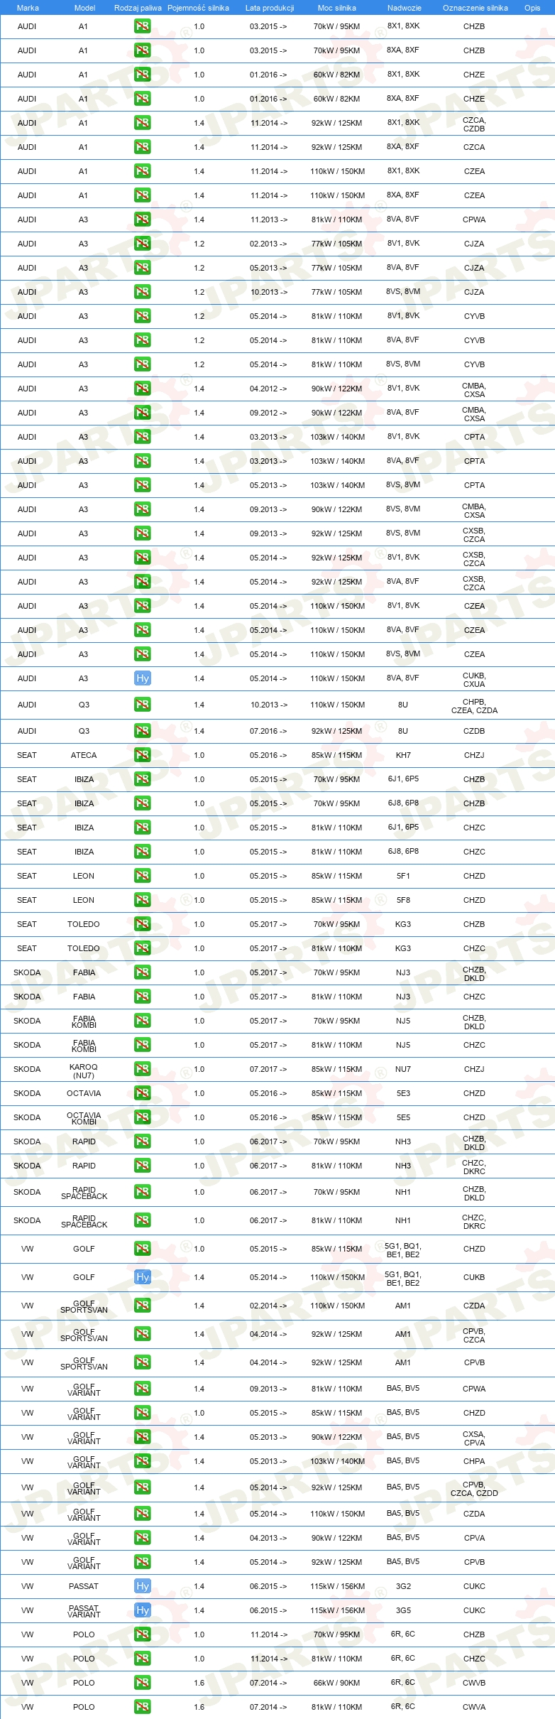Image resolution: width=555 pixels, height=1719 pixels.
Task: Click the 11.2013 -> production date cell
Action: (268, 219)
